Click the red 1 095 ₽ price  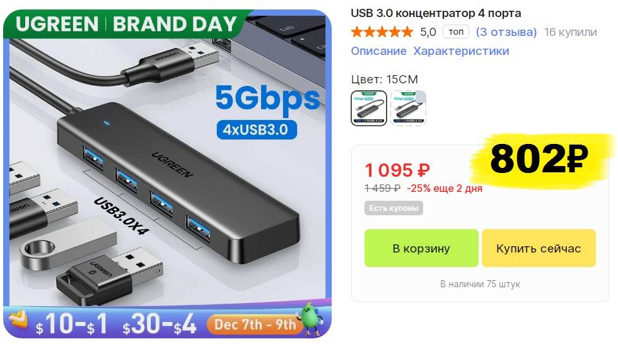point(397,170)
